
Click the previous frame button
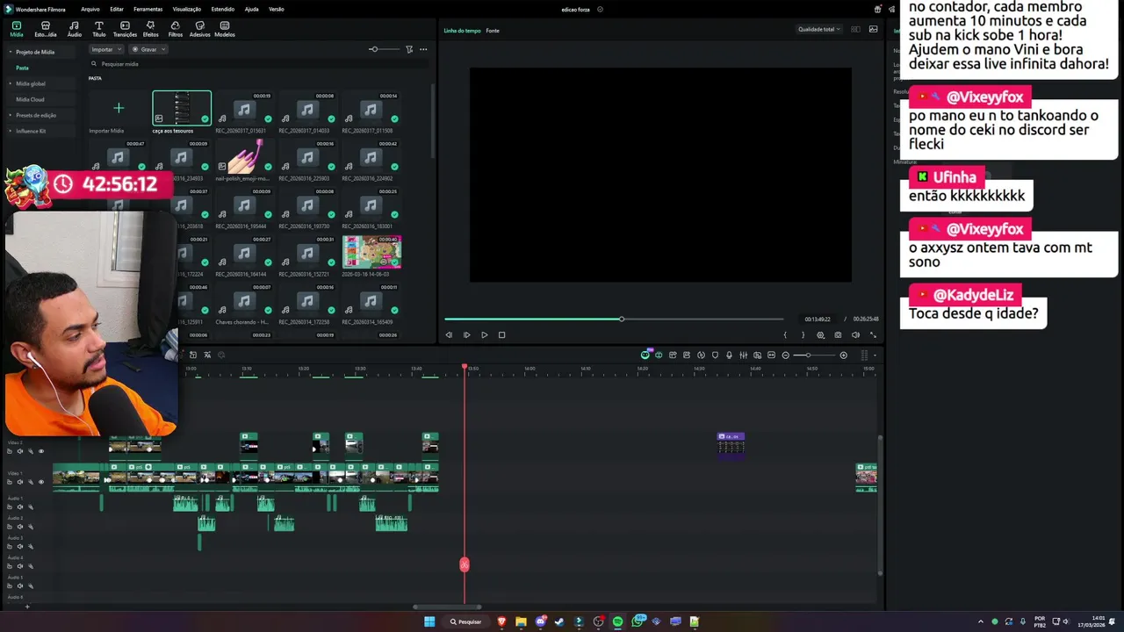coord(449,334)
